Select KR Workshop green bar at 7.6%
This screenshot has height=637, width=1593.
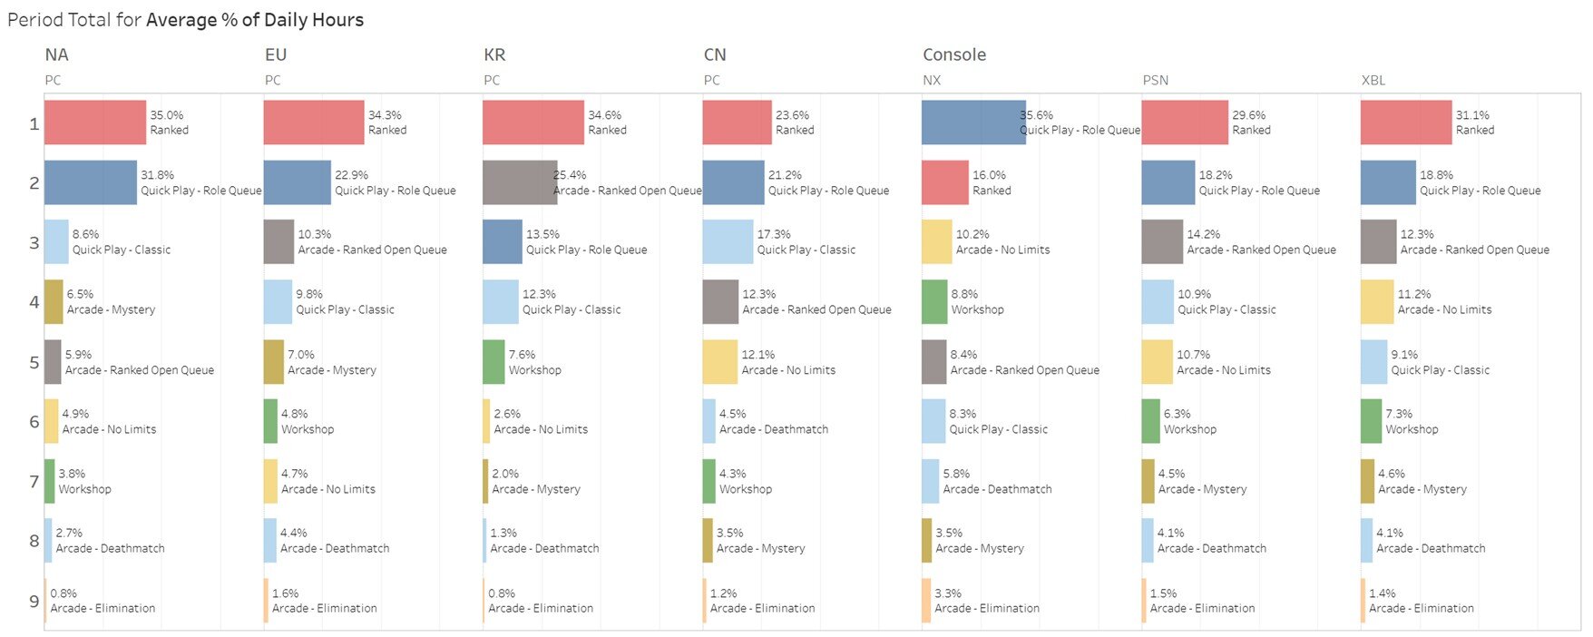pos(494,362)
